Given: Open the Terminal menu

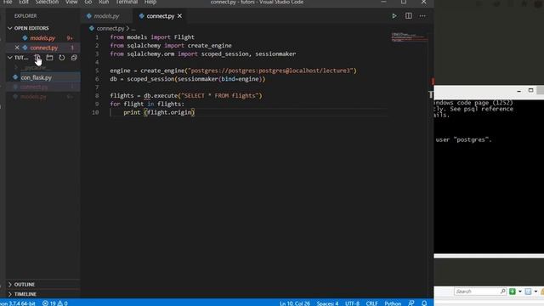Looking at the screenshot, I should coord(127,2).
